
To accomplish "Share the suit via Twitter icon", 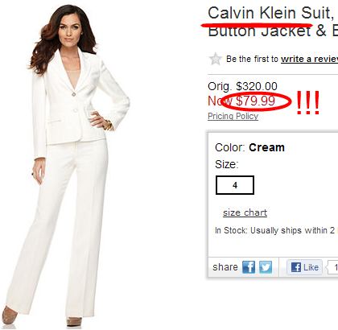I will point(266,267).
